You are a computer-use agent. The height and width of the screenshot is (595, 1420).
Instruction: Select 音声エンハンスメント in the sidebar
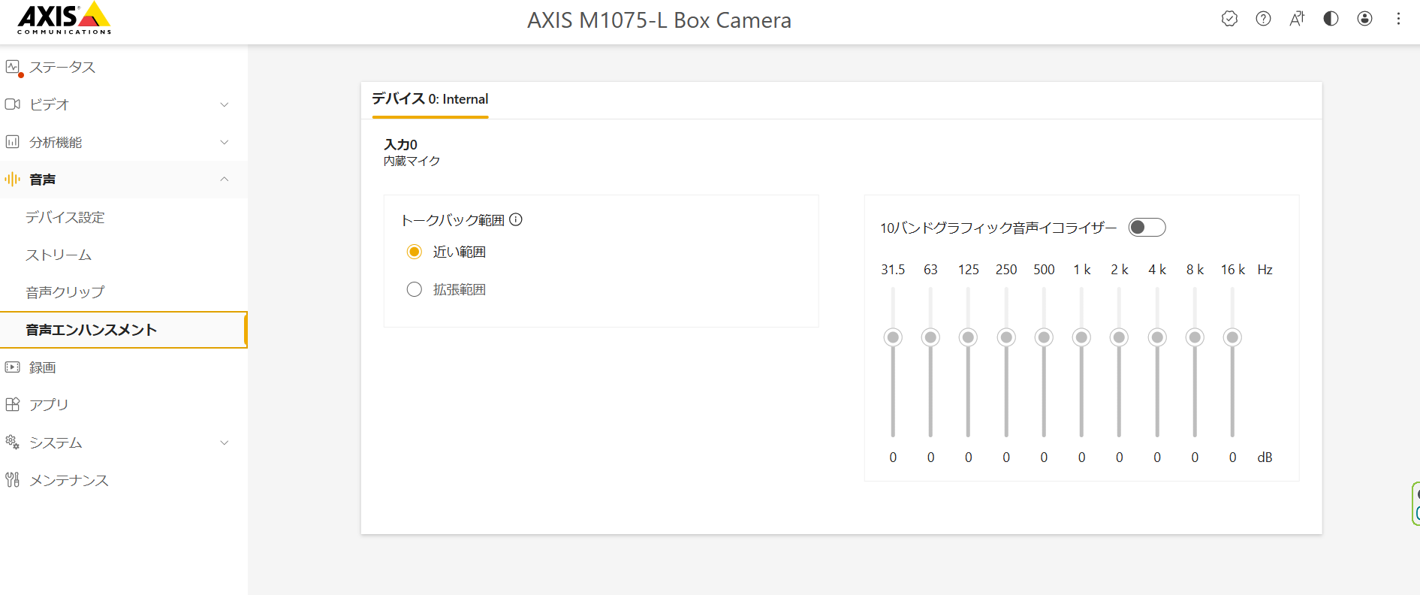124,330
